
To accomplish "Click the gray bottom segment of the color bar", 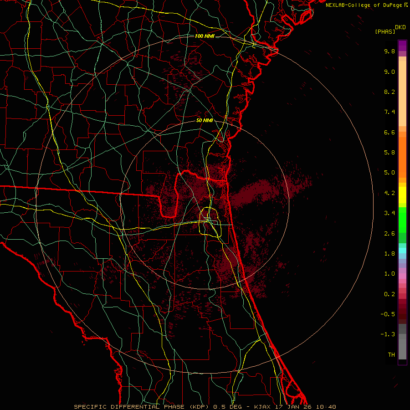I will coord(402,349).
